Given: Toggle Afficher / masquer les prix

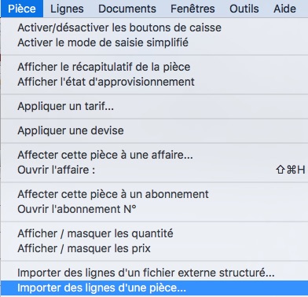Looking at the screenshot, I should pos(155,248).
